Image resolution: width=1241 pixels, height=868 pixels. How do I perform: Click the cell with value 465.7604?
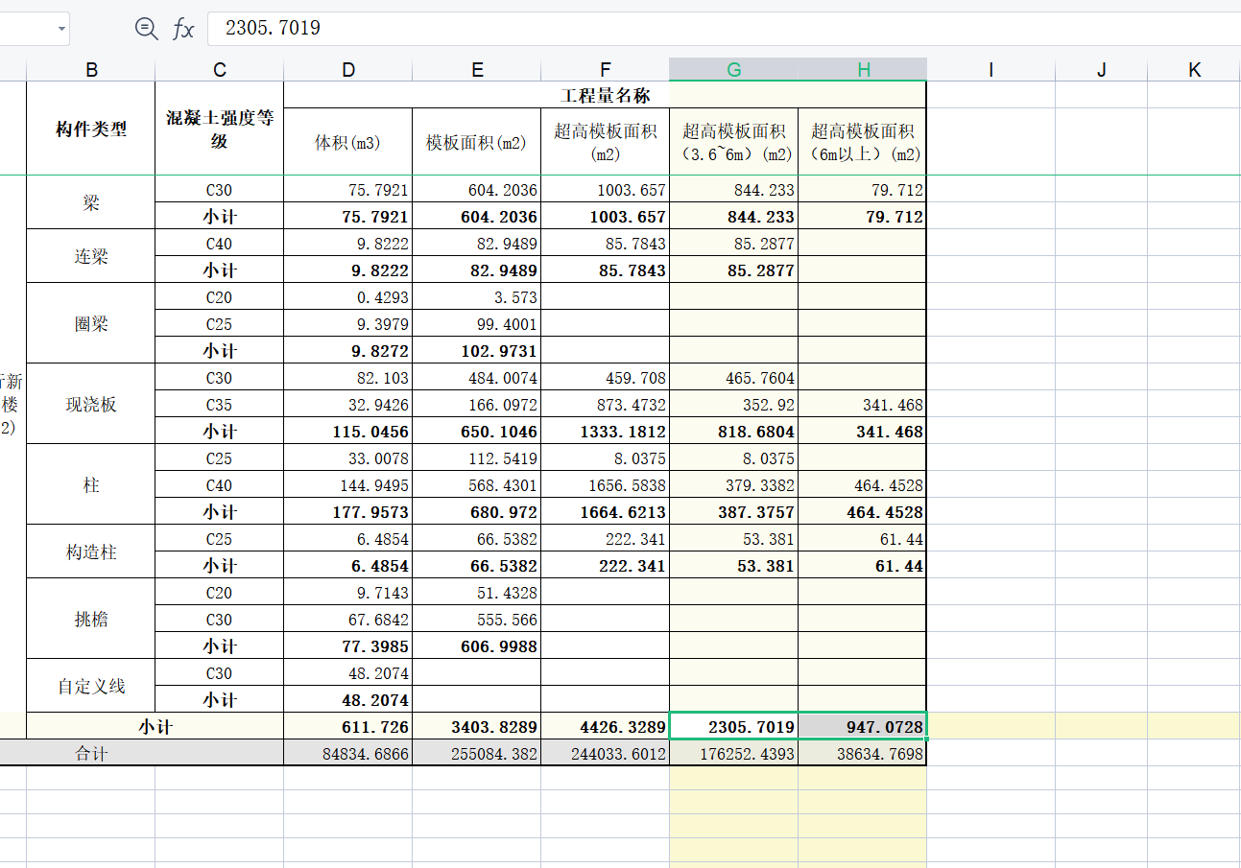coord(734,378)
